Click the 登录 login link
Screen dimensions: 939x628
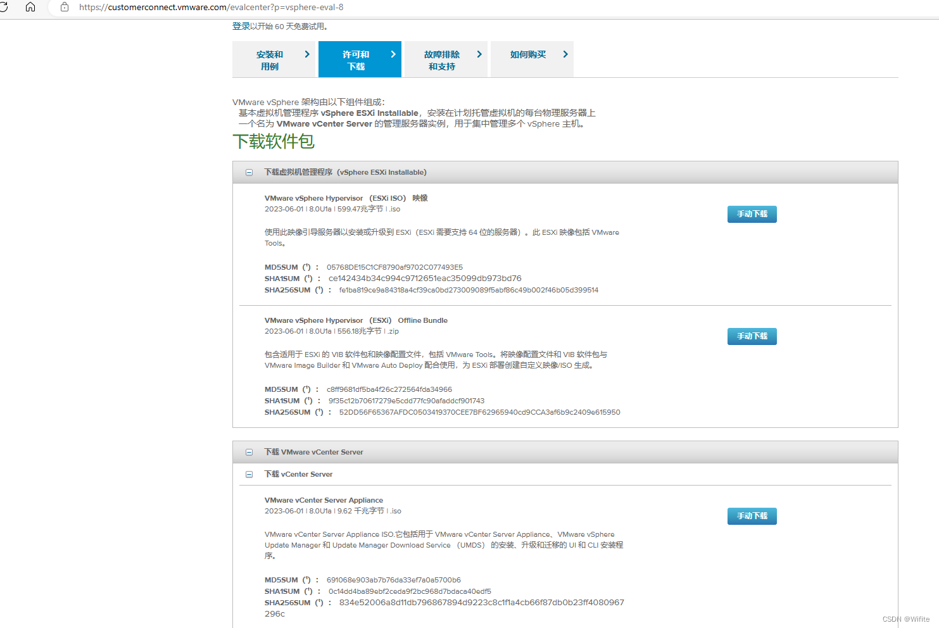click(241, 27)
